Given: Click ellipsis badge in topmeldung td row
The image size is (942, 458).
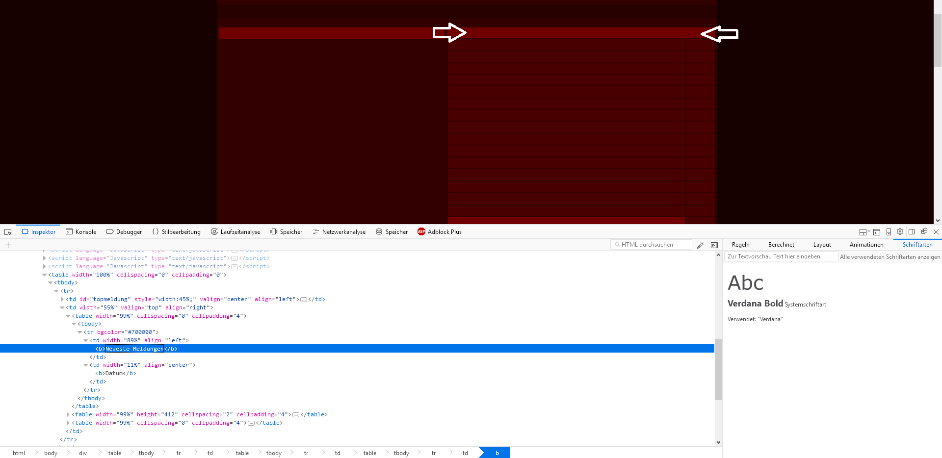Looking at the screenshot, I should point(304,300).
